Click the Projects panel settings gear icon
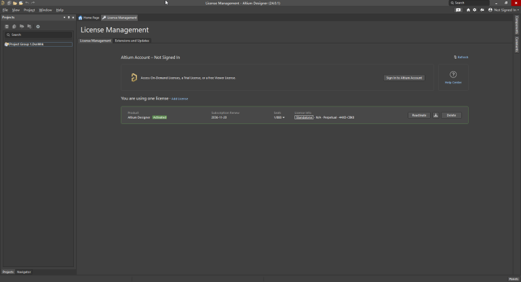 [38, 26]
